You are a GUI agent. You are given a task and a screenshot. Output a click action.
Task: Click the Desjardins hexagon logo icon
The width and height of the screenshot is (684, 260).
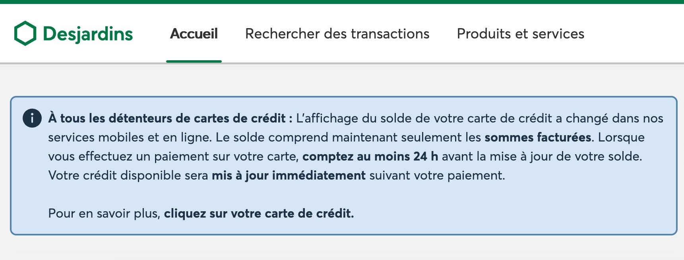(x=25, y=34)
